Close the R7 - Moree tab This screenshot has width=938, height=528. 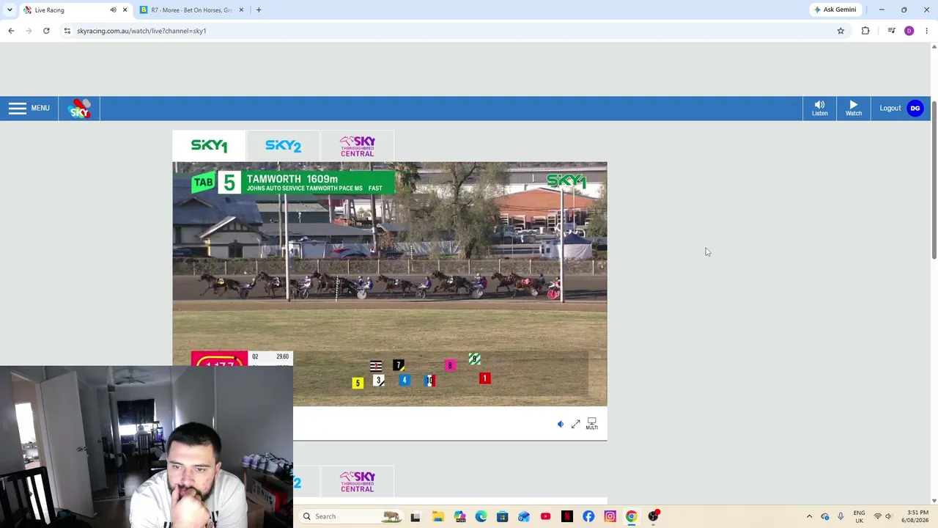coord(241,10)
